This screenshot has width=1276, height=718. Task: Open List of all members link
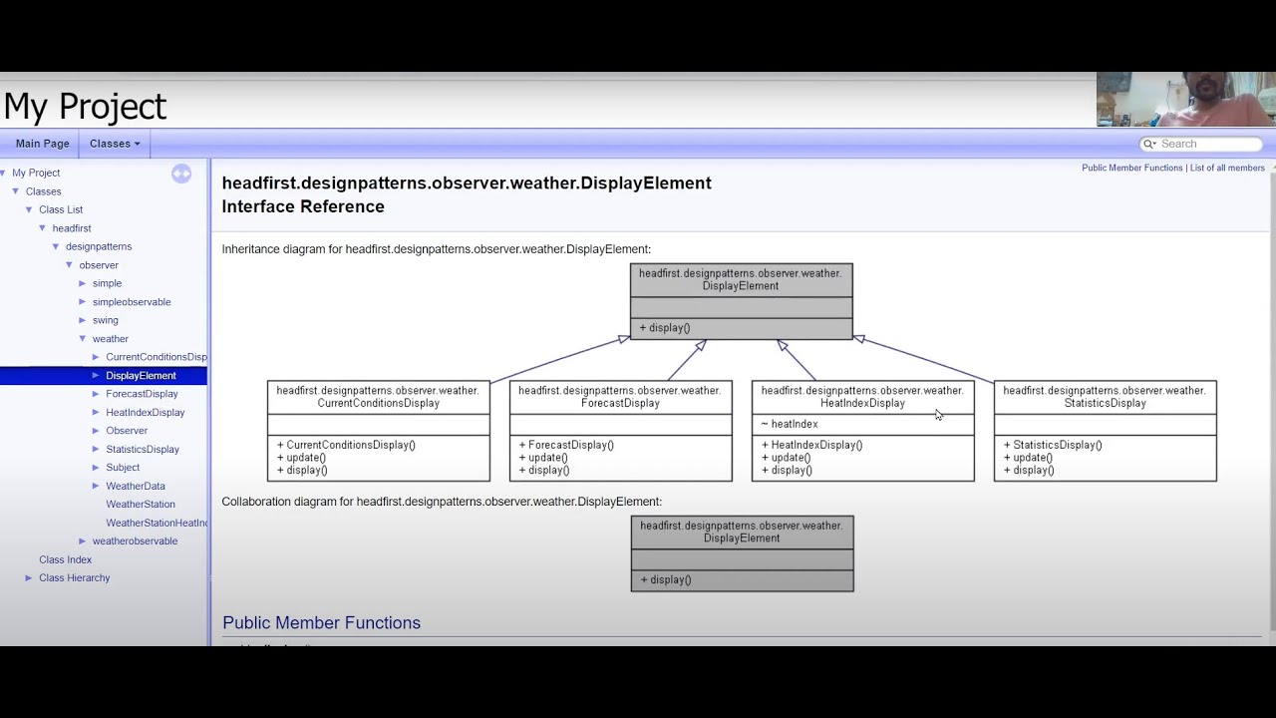pyautogui.click(x=1227, y=168)
